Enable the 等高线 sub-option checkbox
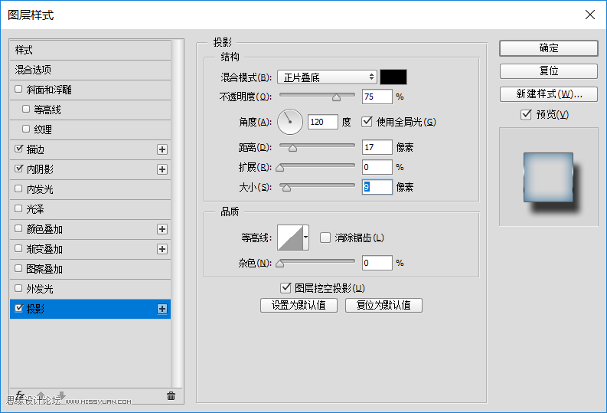The image size is (607, 413). [26, 109]
